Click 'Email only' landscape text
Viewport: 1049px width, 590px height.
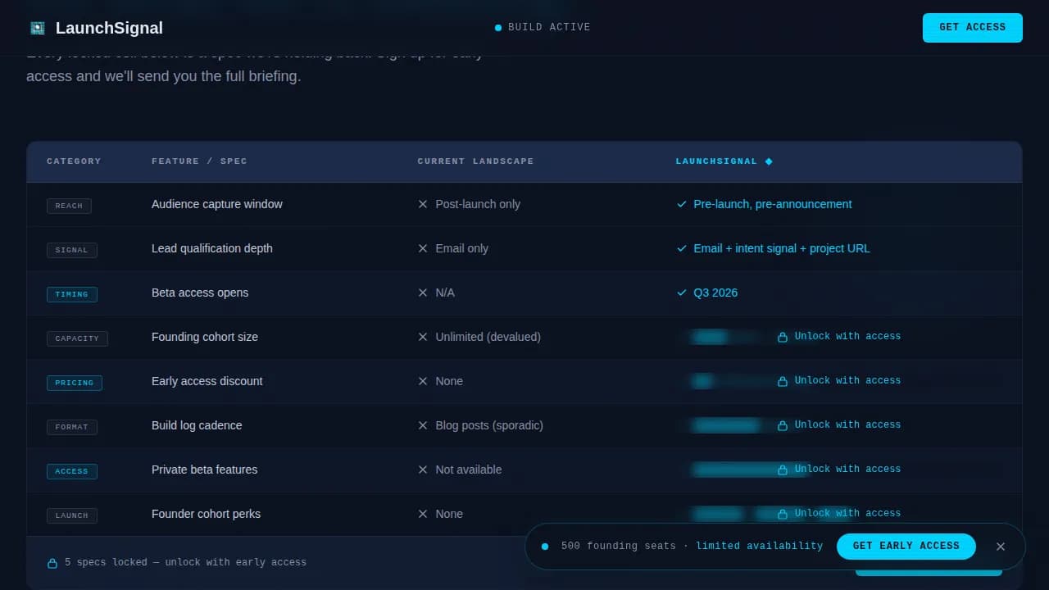(x=461, y=248)
